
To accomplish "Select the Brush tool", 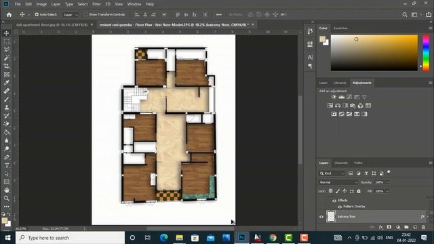I will click(x=7, y=100).
